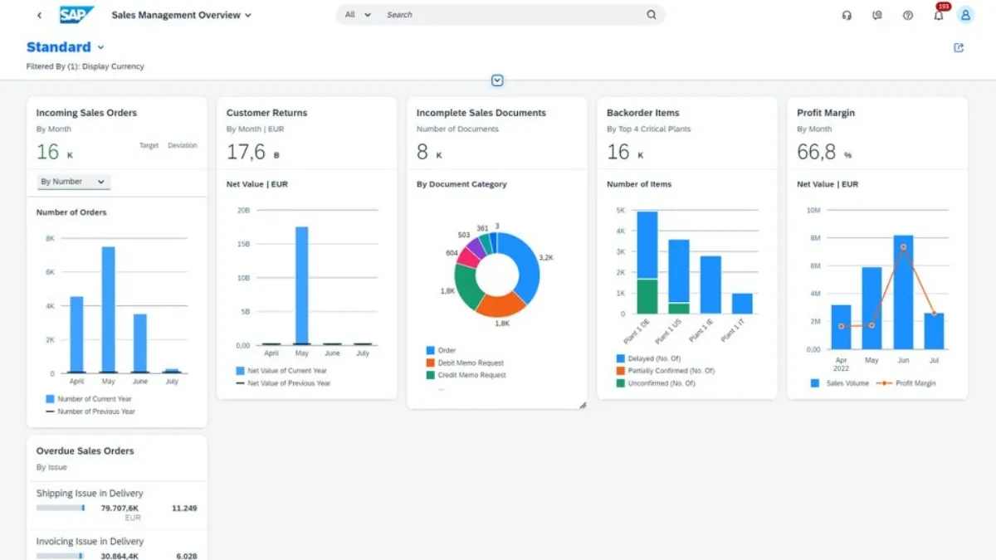Open the headset support icon

[x=847, y=15]
